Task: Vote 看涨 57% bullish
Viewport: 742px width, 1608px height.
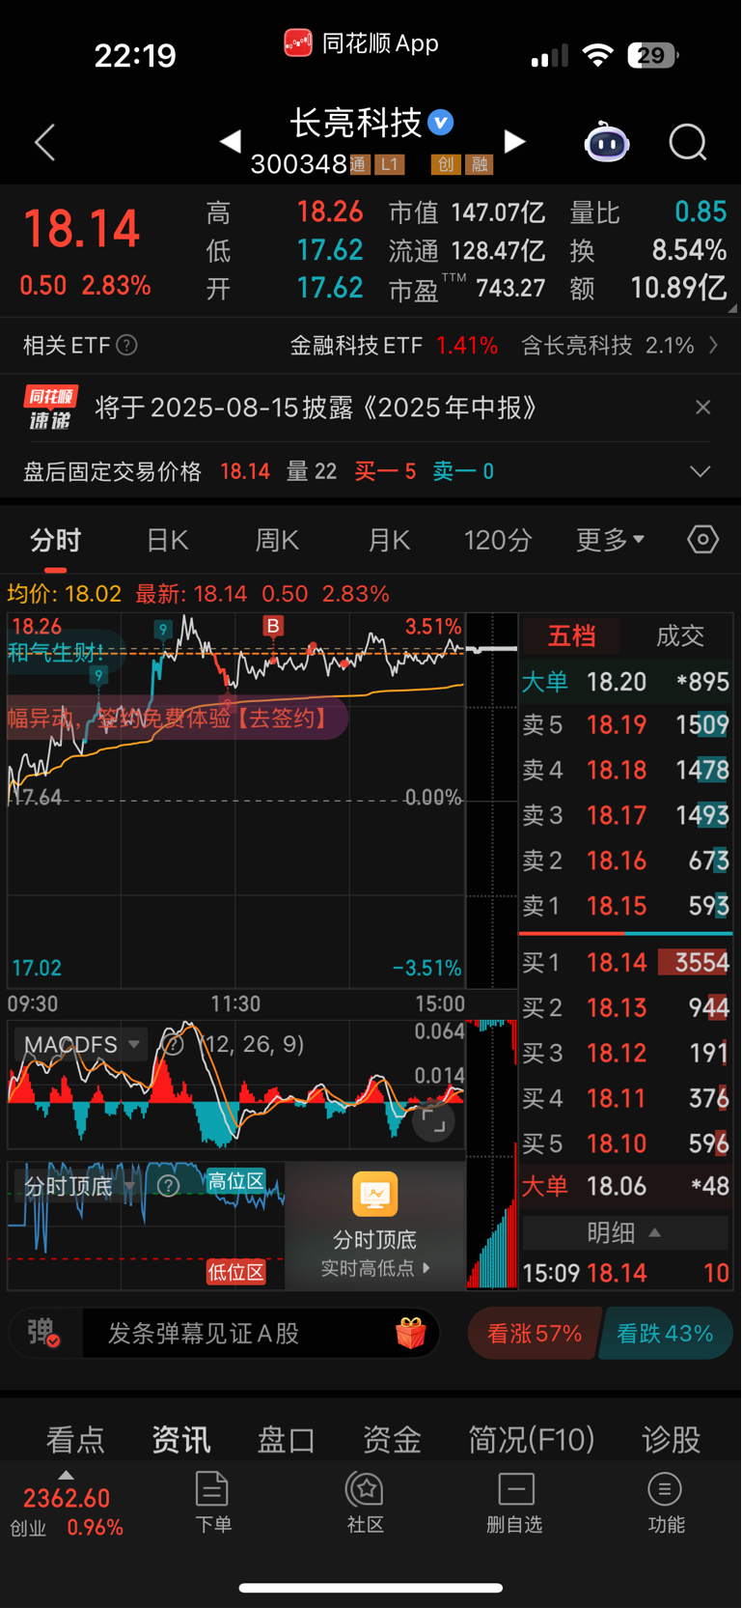Action: coord(534,1334)
